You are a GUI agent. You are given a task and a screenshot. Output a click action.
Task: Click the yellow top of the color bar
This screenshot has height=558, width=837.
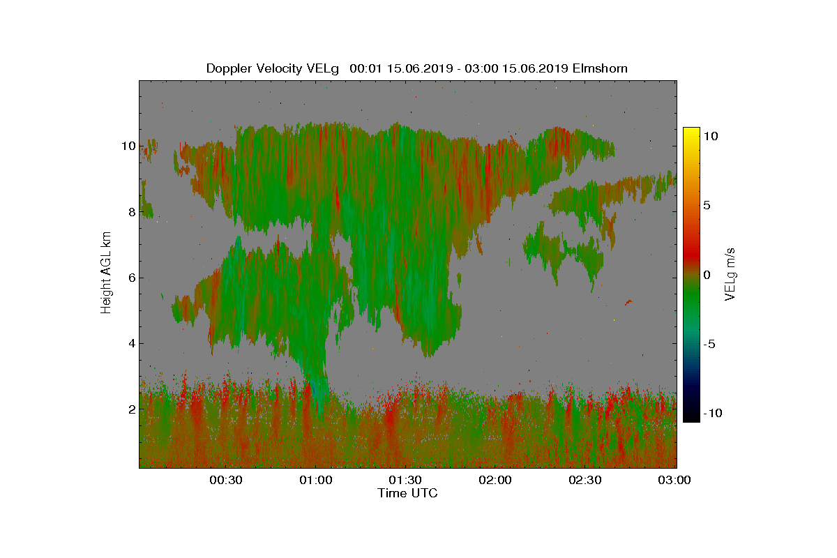click(691, 132)
